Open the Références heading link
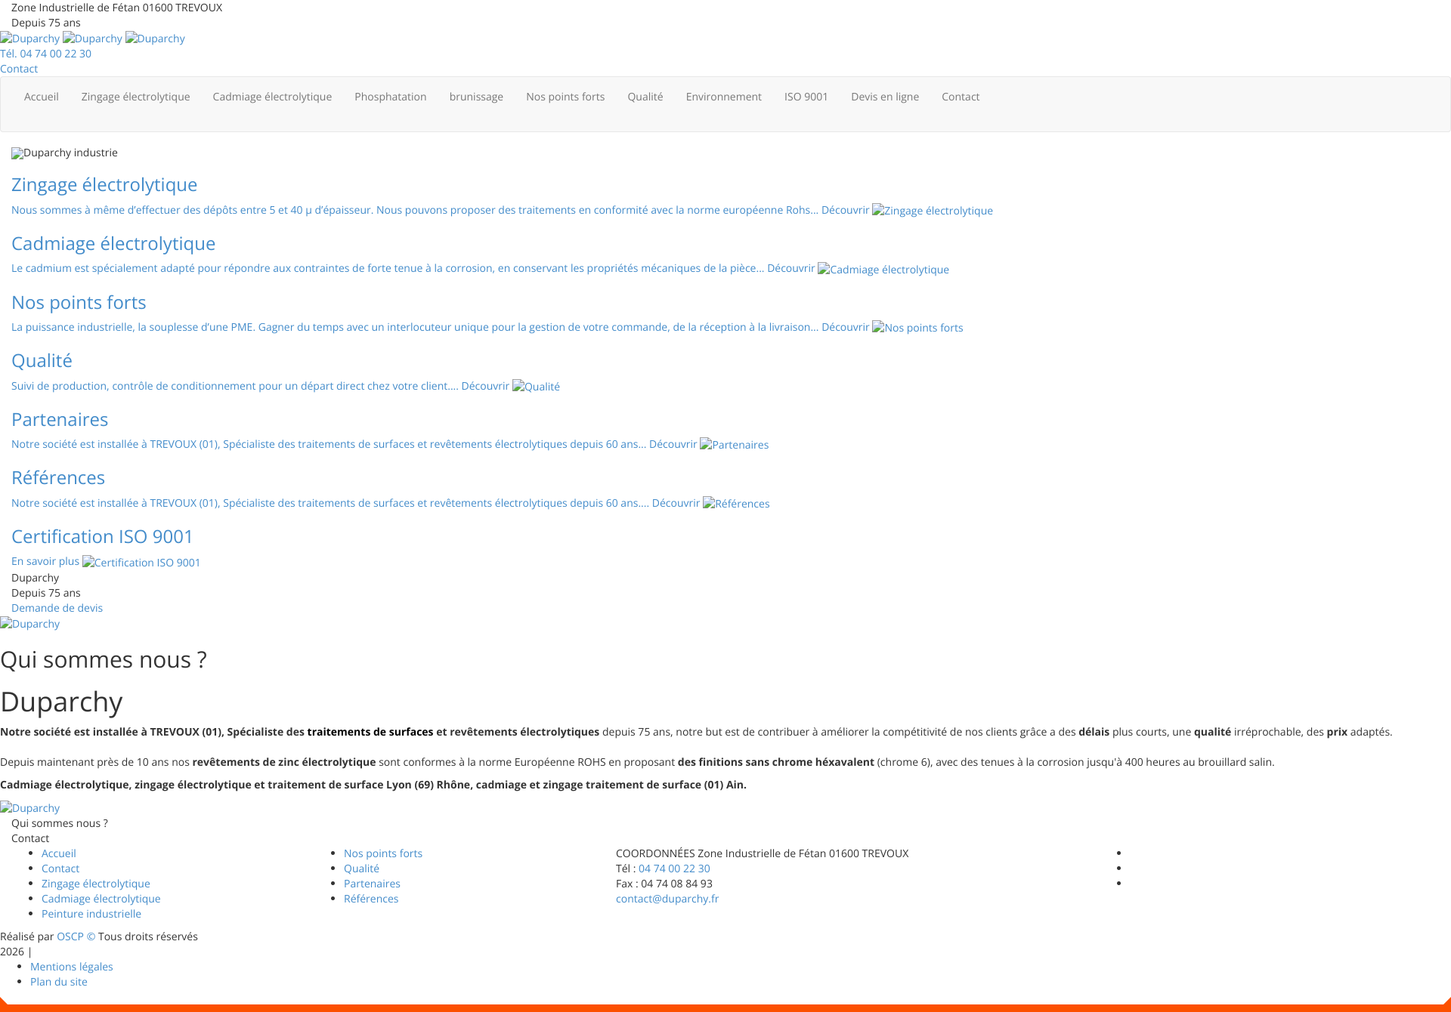 pos(58,478)
